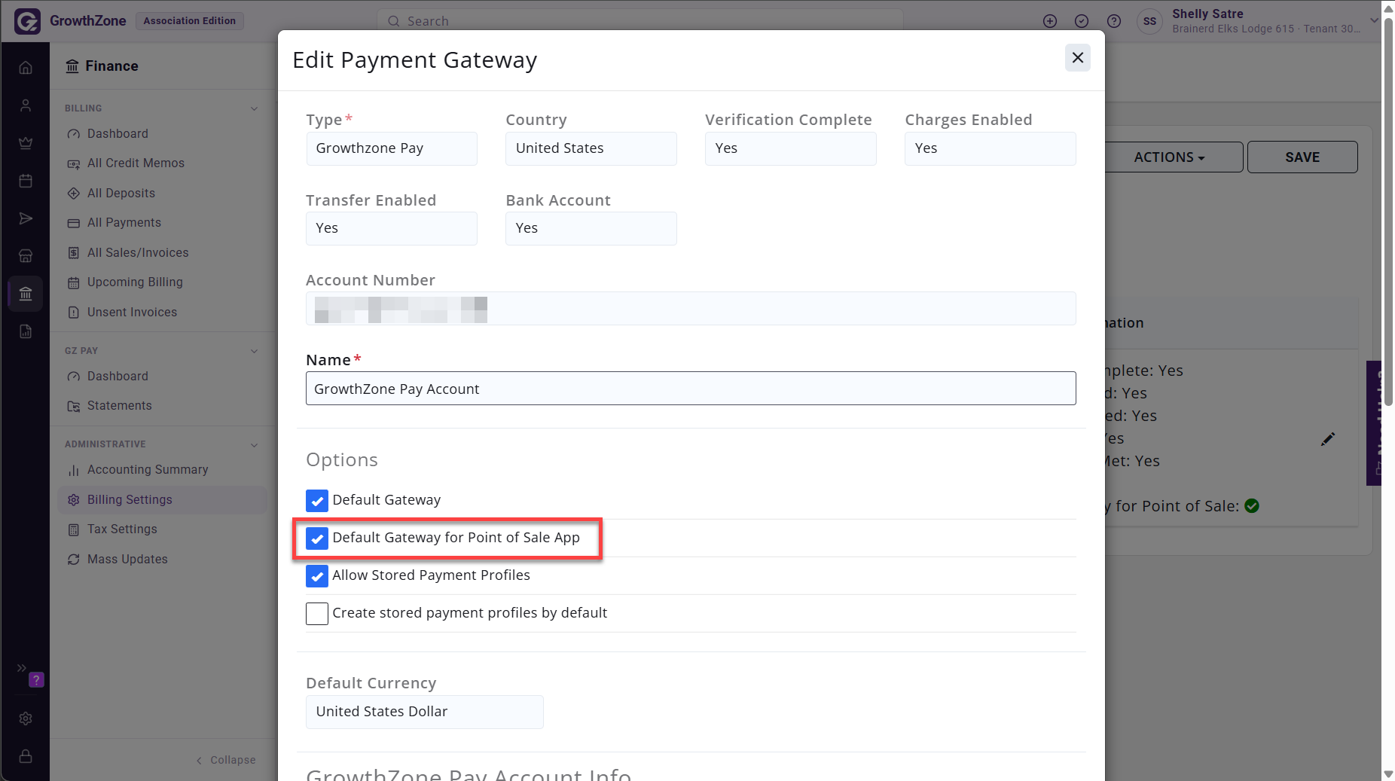
Task: Open the settings gear icon in left rail
Action: (x=26, y=718)
